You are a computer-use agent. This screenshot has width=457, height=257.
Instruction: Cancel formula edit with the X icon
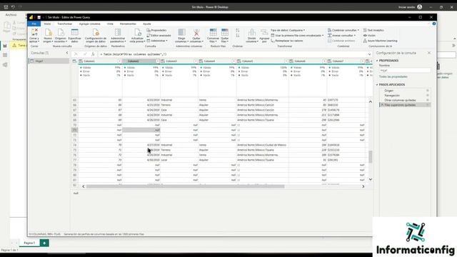[x=76, y=54]
